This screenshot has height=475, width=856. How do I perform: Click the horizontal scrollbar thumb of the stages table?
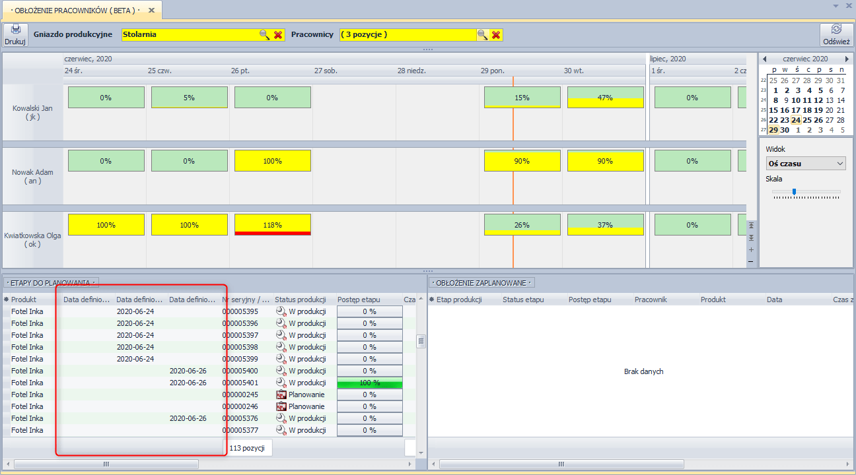point(106,464)
